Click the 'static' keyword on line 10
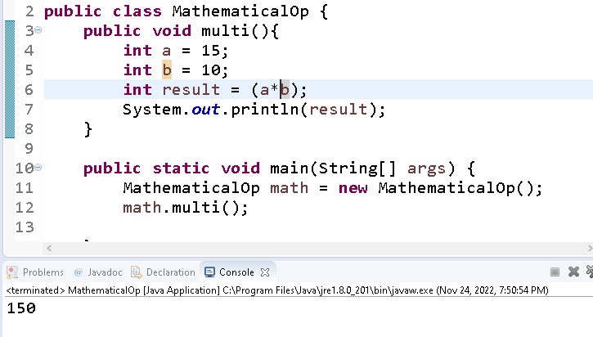Image resolution: width=593 pixels, height=337 pixels. tap(181, 168)
